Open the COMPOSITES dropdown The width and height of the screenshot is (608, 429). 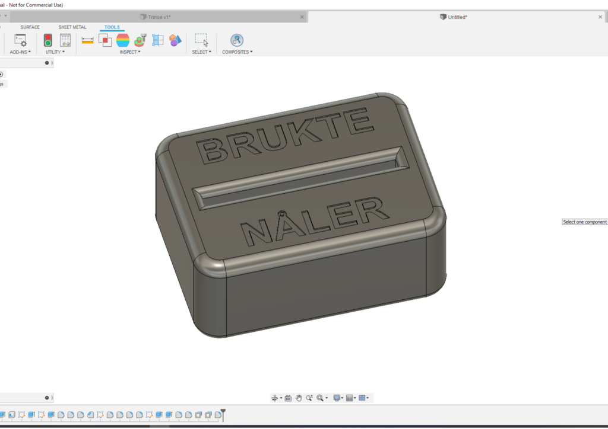[237, 52]
